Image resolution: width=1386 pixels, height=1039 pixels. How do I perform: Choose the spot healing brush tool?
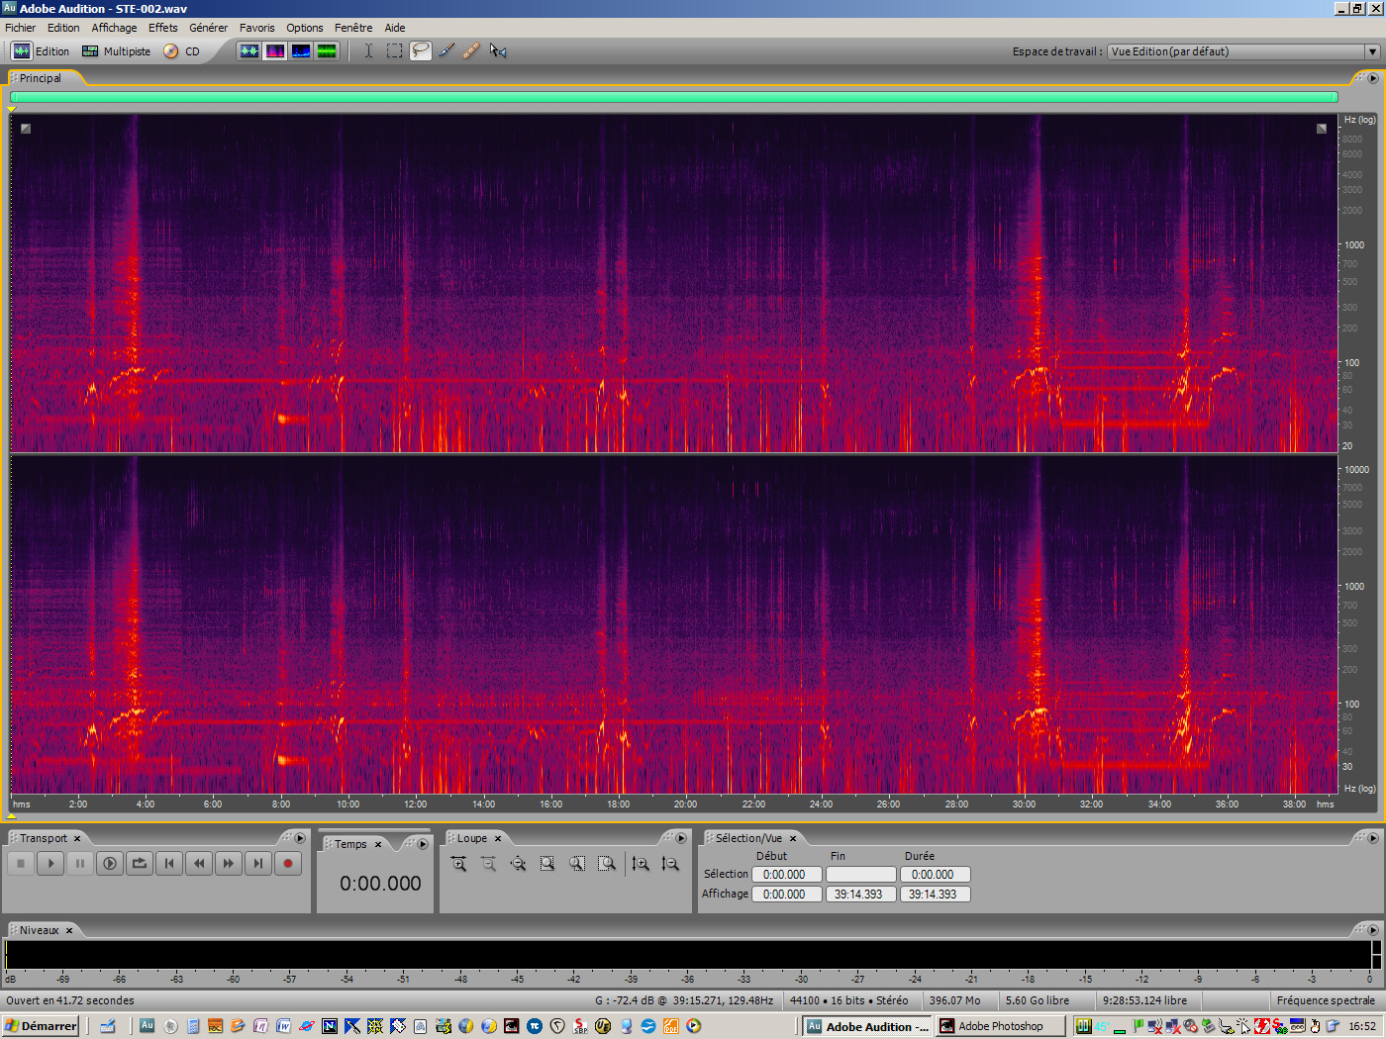point(471,50)
